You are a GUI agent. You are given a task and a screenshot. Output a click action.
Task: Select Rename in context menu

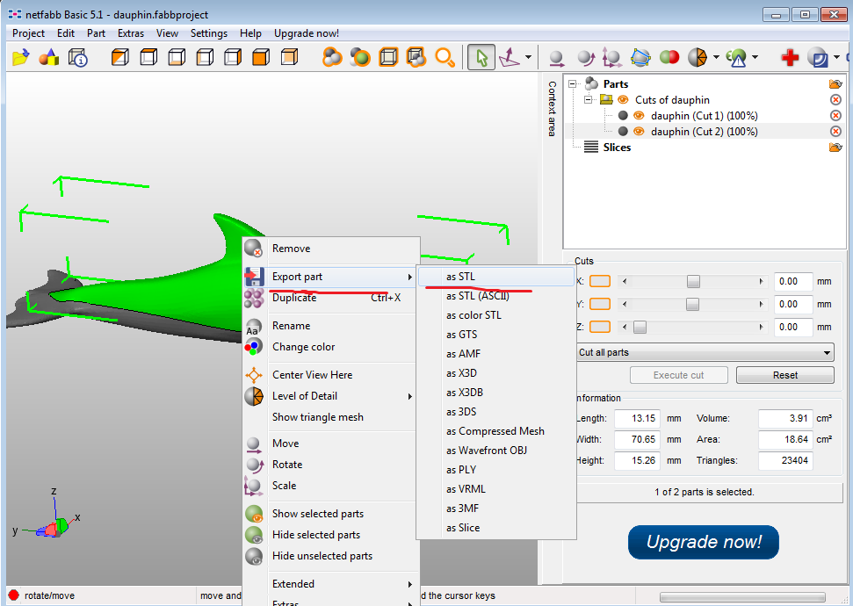[291, 326]
